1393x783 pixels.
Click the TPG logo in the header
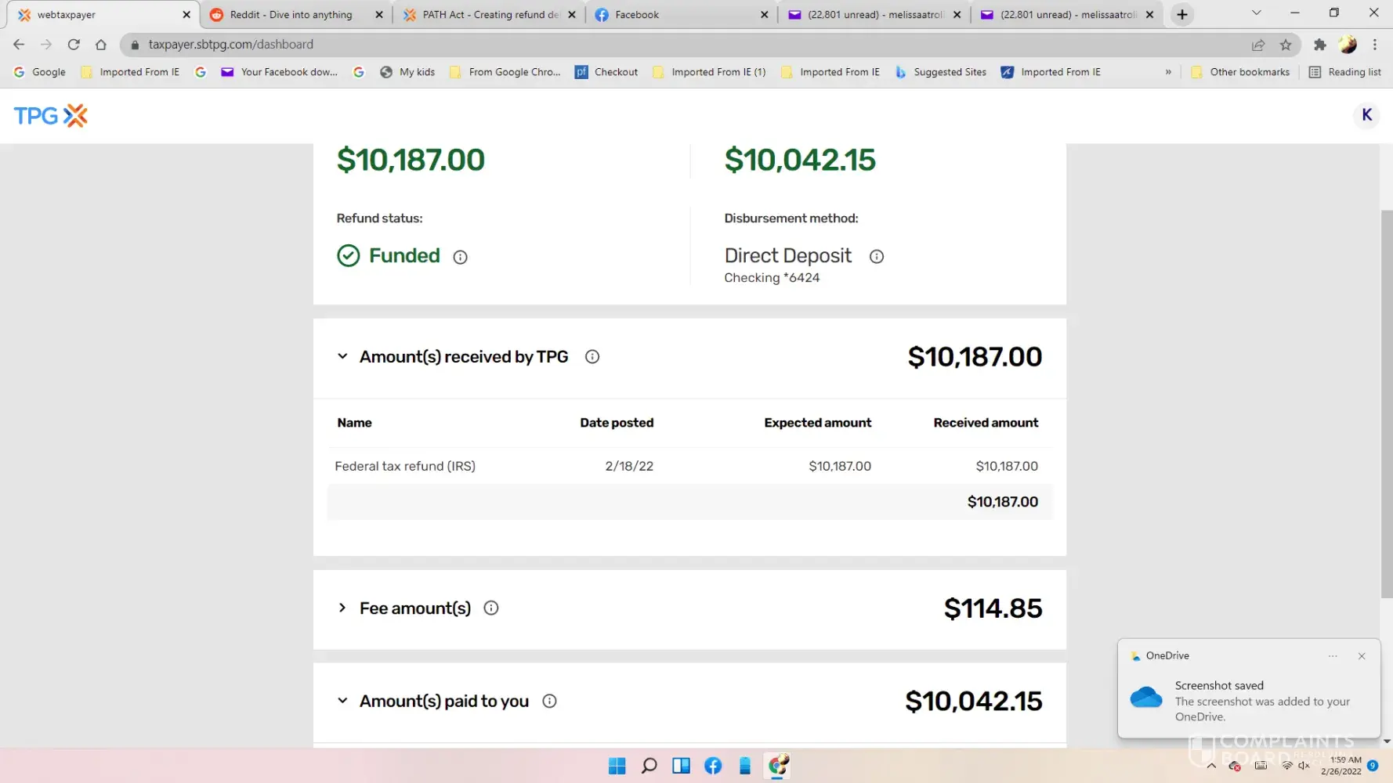click(x=51, y=116)
